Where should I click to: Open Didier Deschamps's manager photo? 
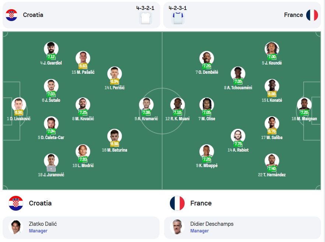click(177, 227)
